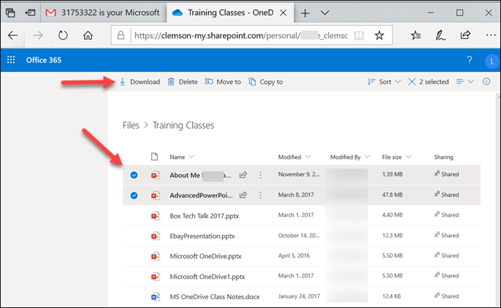Click the April 5, 2016 modified date
501x308 pixels.
coord(294,255)
